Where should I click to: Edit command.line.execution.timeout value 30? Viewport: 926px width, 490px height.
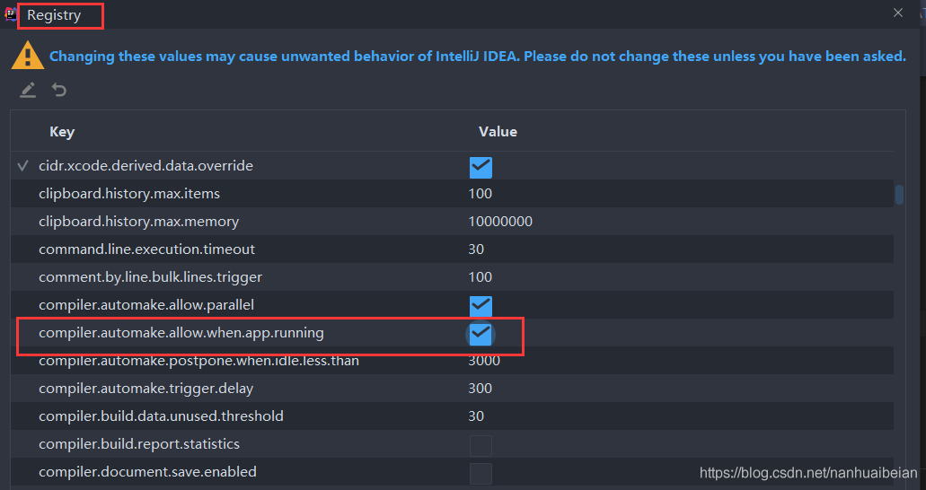pos(476,249)
